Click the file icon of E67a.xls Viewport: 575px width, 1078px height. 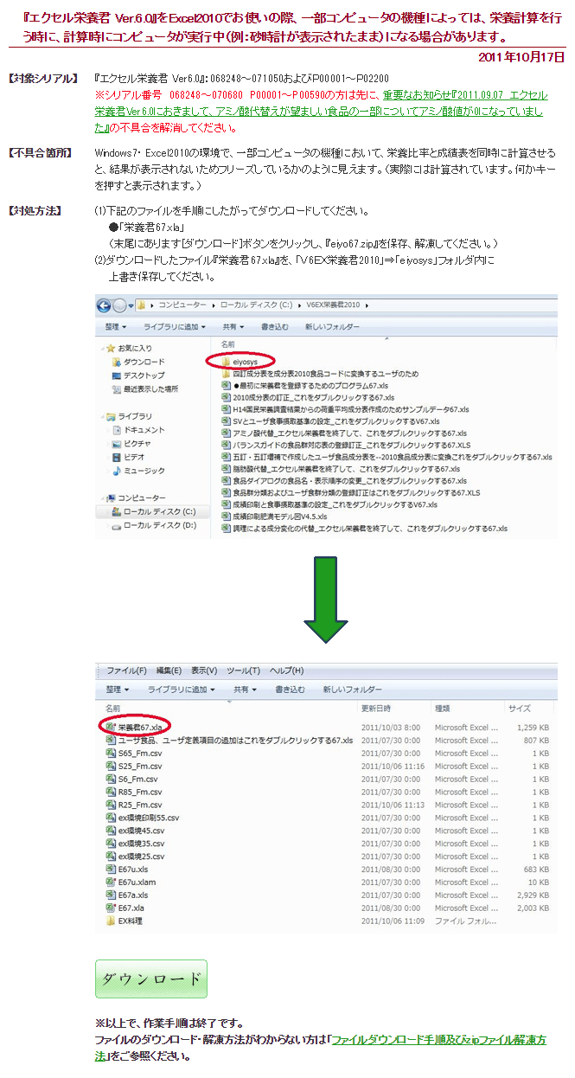pos(111,895)
